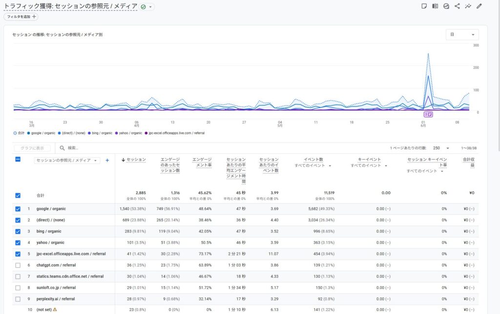This screenshot has height=314, width=500.
Task: Click the chart title セッション の推移
Action: [58, 35]
